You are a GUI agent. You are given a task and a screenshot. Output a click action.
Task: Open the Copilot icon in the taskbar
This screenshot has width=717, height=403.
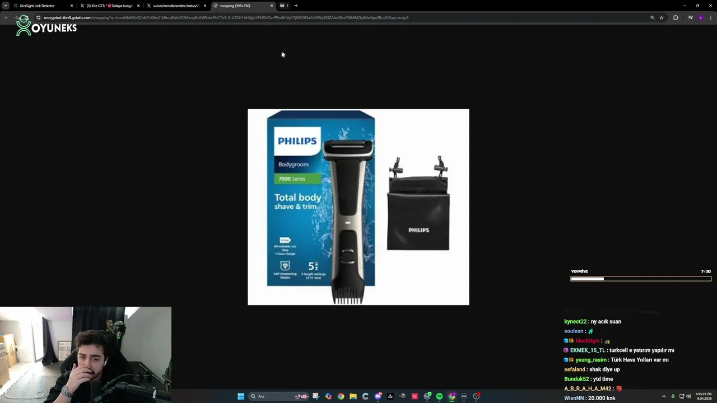point(328,396)
